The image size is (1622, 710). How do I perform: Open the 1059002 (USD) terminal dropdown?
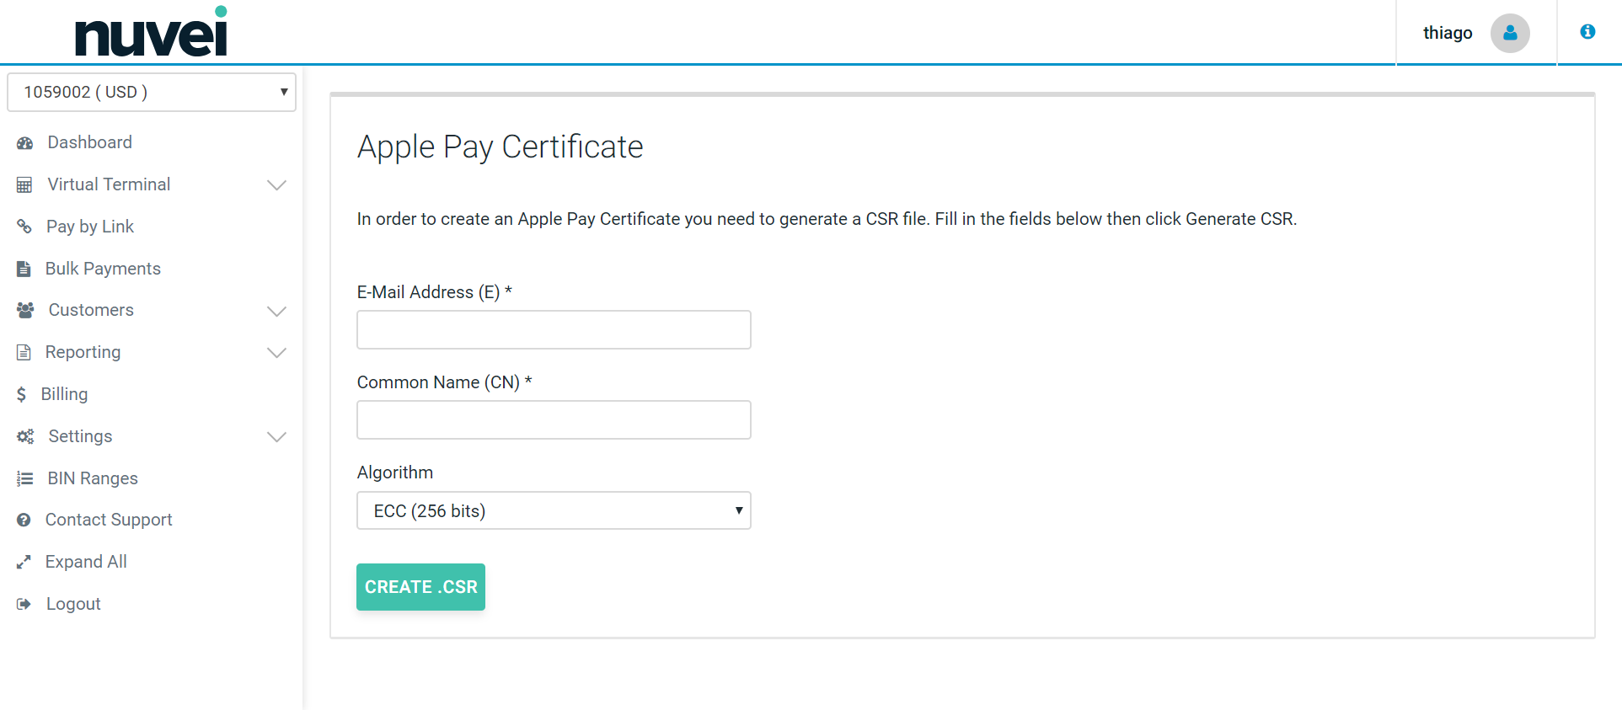point(152,92)
